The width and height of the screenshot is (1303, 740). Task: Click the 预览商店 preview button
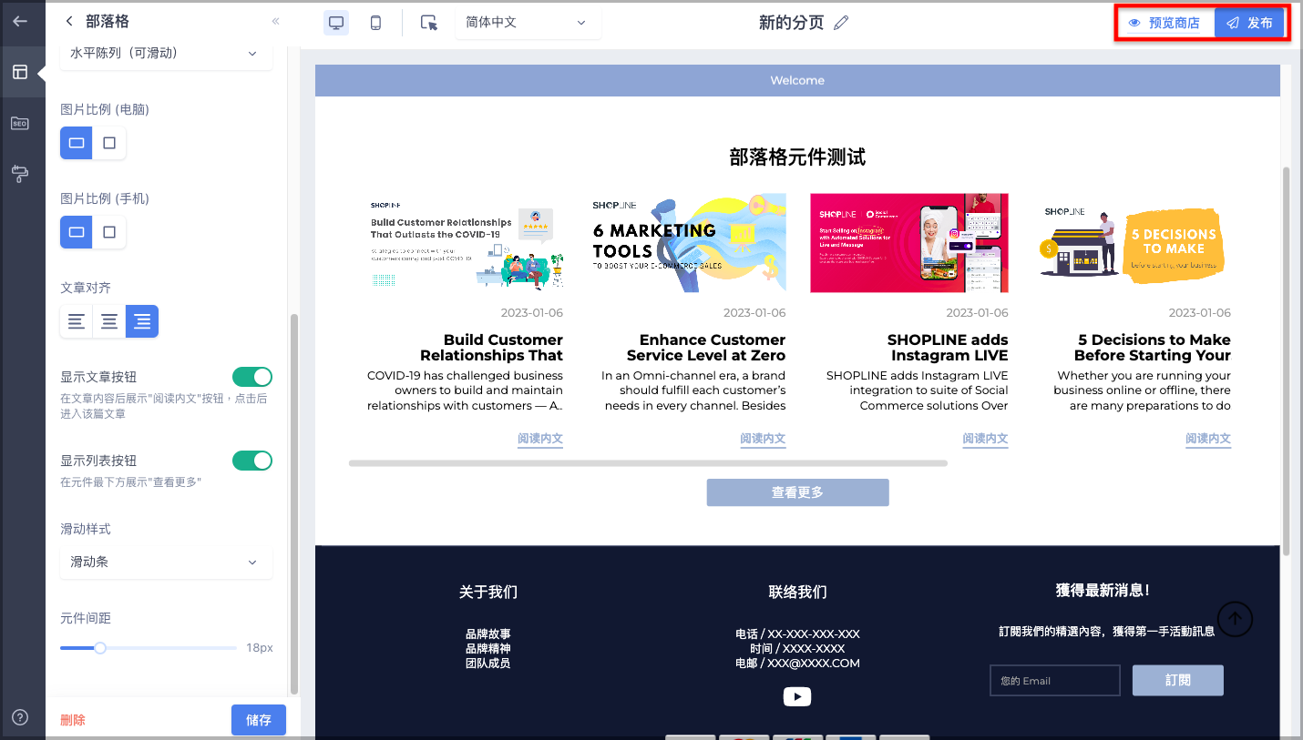[1164, 23]
